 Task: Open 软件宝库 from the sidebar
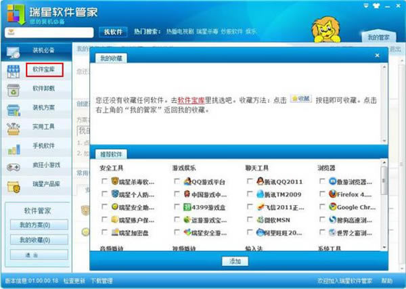click(x=44, y=69)
